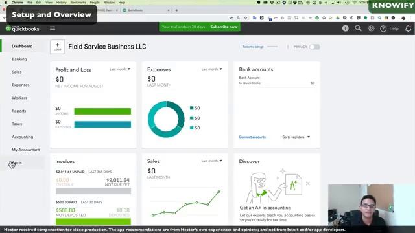The height and width of the screenshot is (233, 415).
Task: Click the expenses donut chart
Action: [166, 119]
